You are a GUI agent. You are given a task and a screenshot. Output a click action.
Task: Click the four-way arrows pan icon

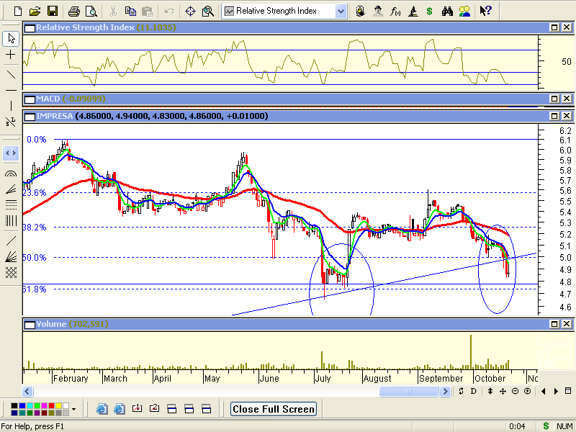[x=503, y=391]
